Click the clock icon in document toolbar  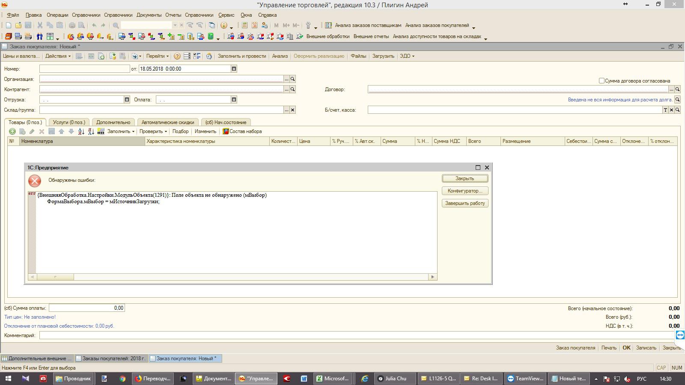[x=209, y=56]
